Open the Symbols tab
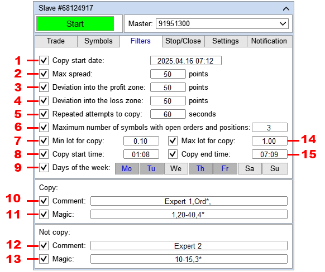Image resolution: width=325 pixels, height=272 pixels. click(98, 41)
